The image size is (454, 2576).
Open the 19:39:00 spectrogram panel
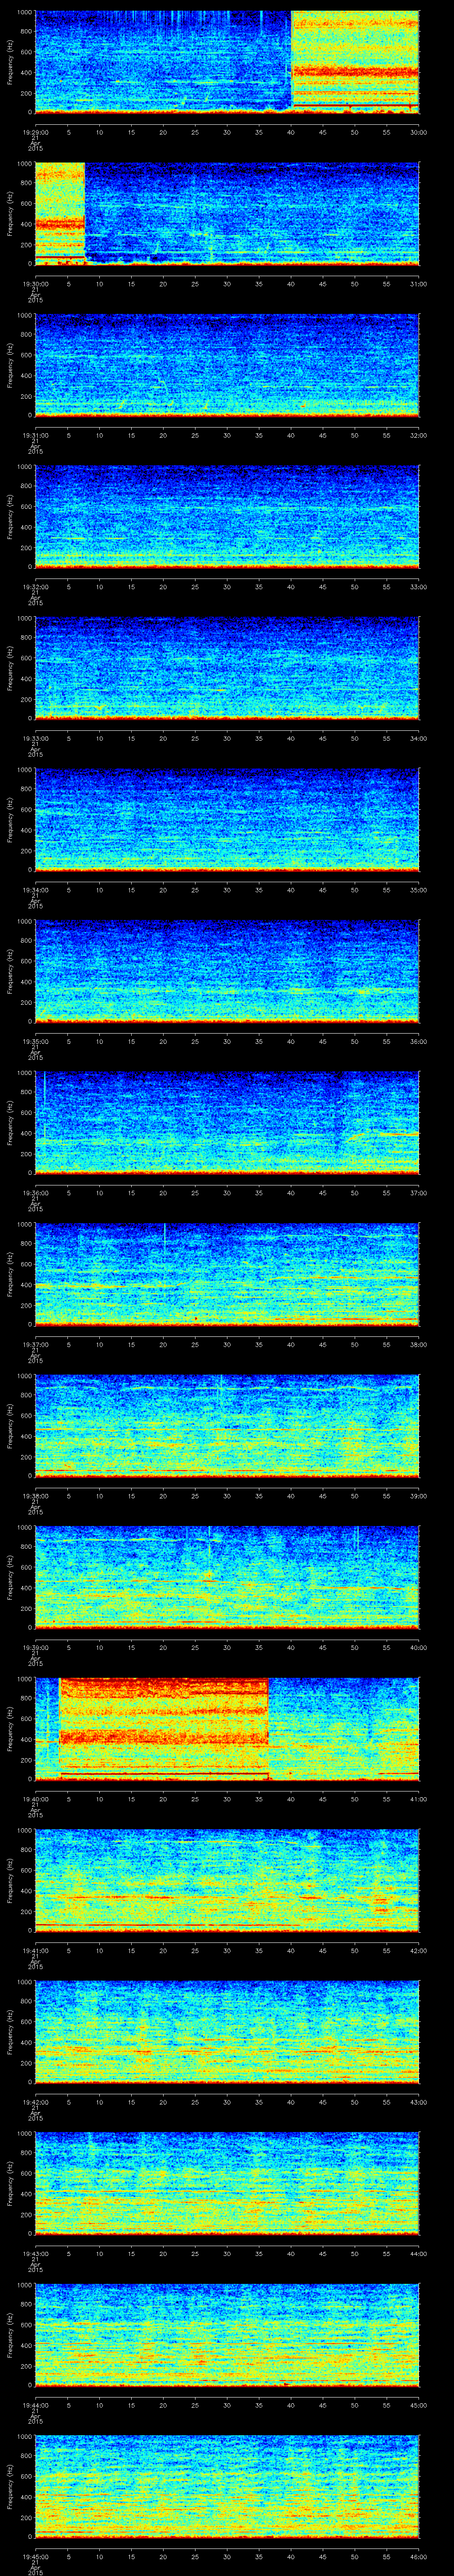227,1577
